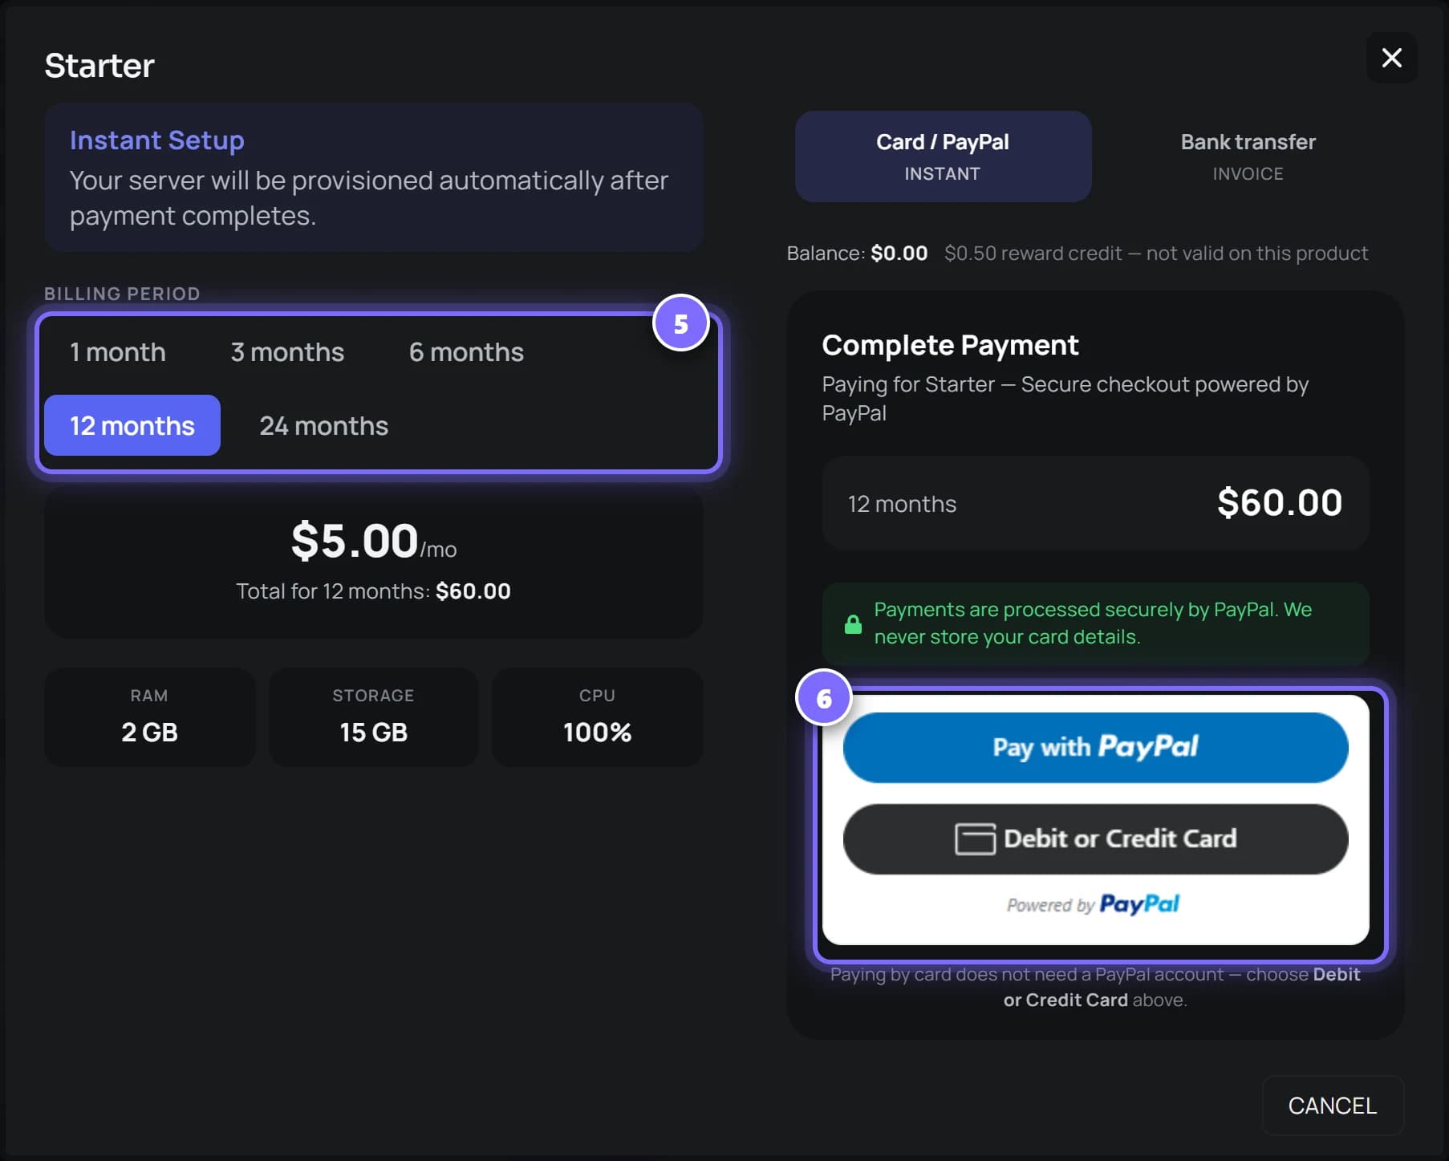Click the Balance: $0.00 text
This screenshot has height=1161, width=1449.
pyautogui.click(x=857, y=254)
